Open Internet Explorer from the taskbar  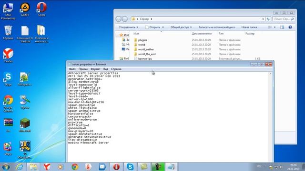pos(20,167)
